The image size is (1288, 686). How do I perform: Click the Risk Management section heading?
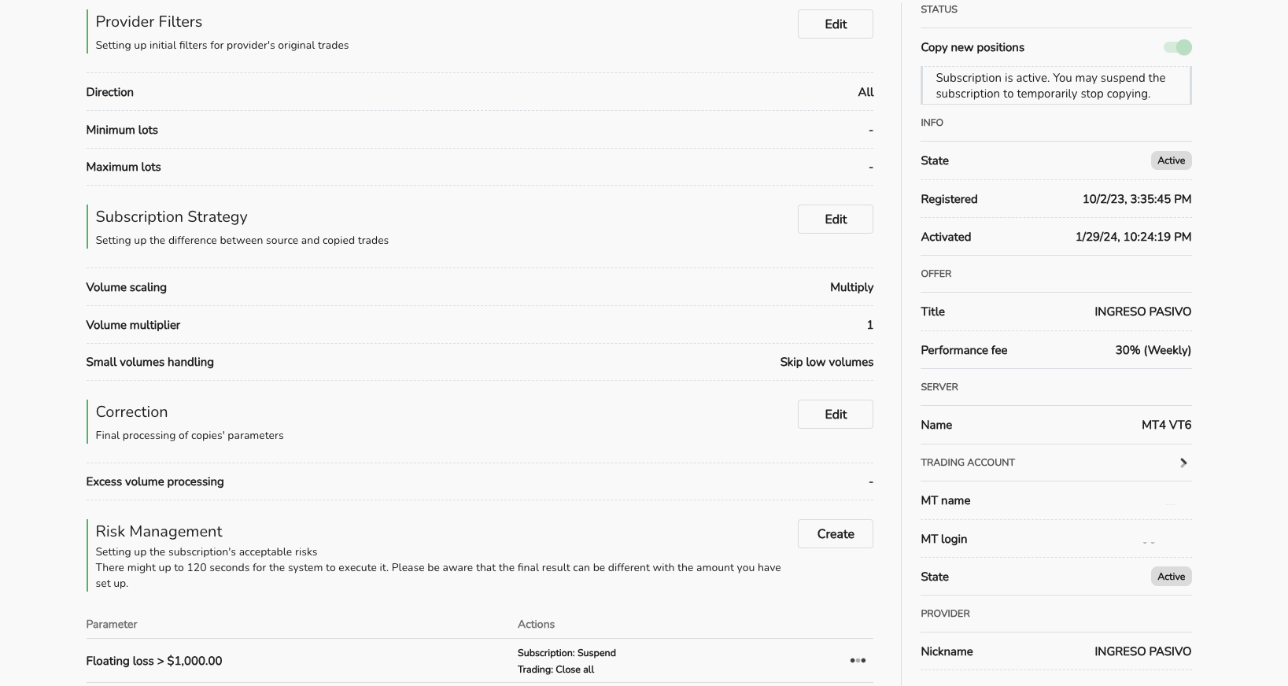point(159,532)
